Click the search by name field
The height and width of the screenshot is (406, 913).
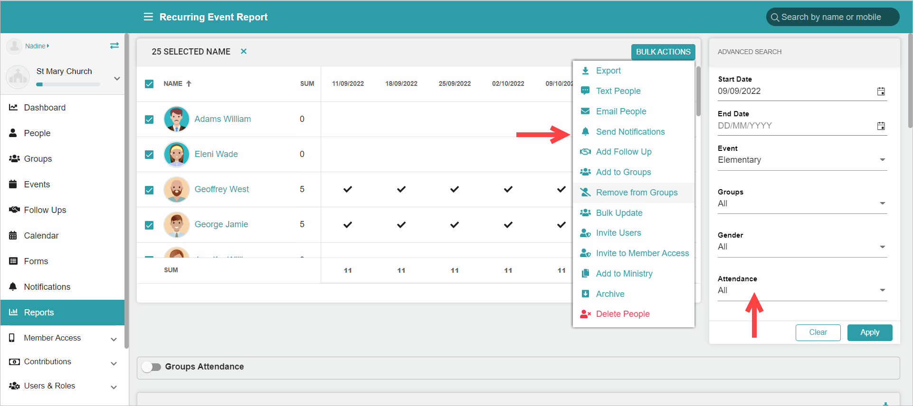[x=833, y=17]
